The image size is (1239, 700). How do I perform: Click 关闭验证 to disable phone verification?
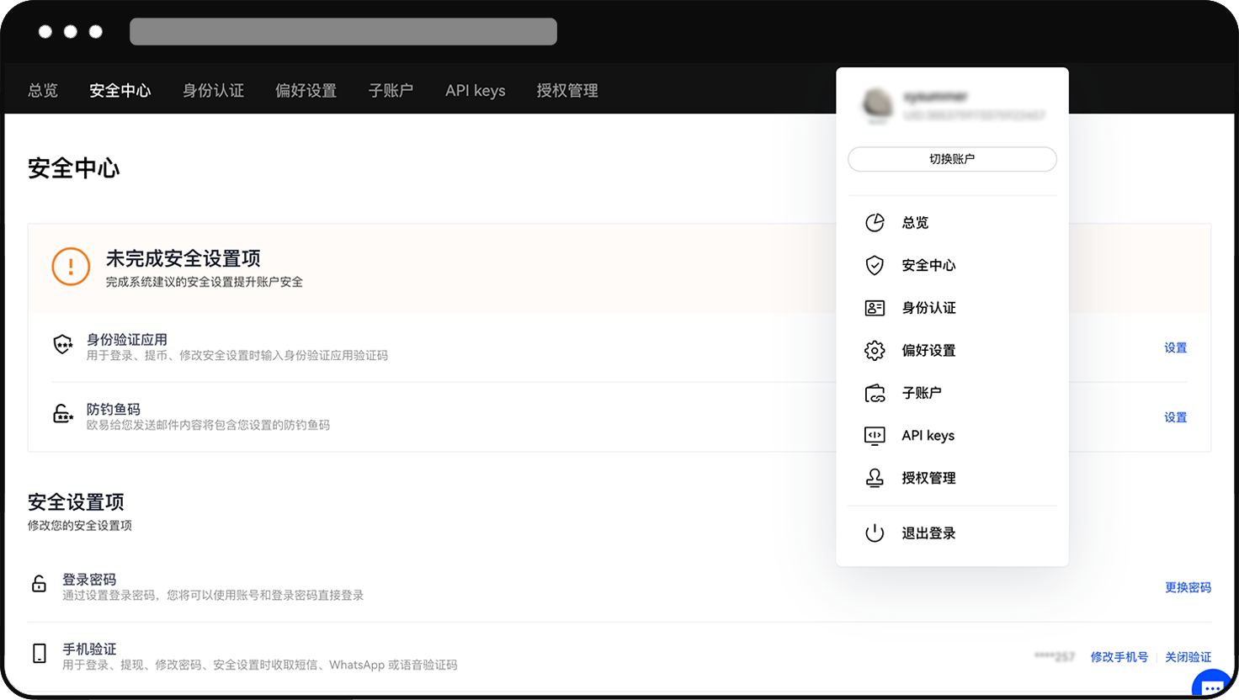pyautogui.click(x=1188, y=657)
